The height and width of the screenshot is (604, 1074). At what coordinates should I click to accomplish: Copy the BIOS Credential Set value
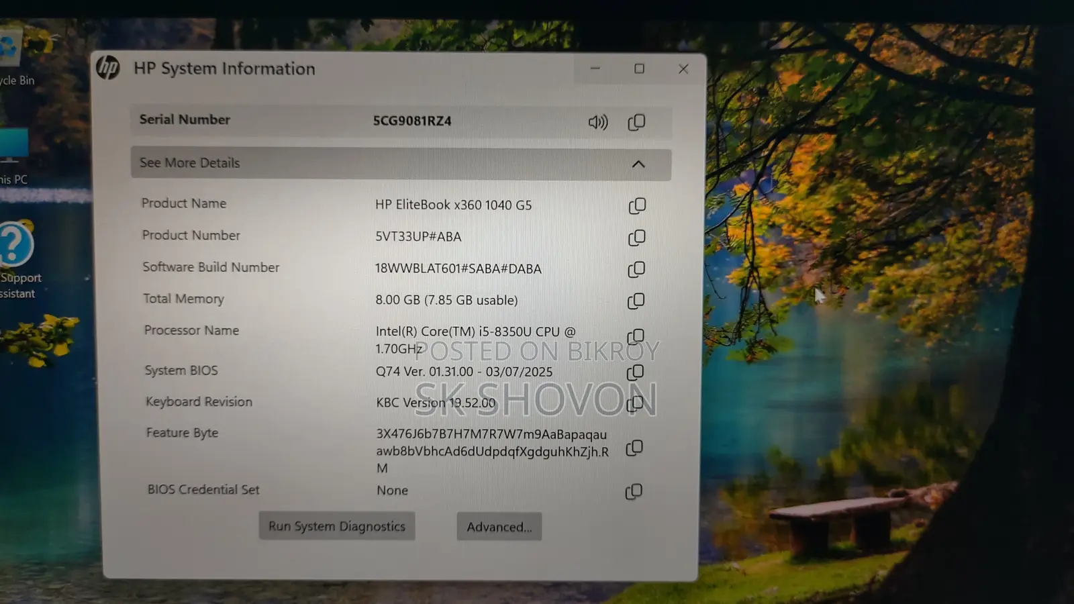[634, 492]
